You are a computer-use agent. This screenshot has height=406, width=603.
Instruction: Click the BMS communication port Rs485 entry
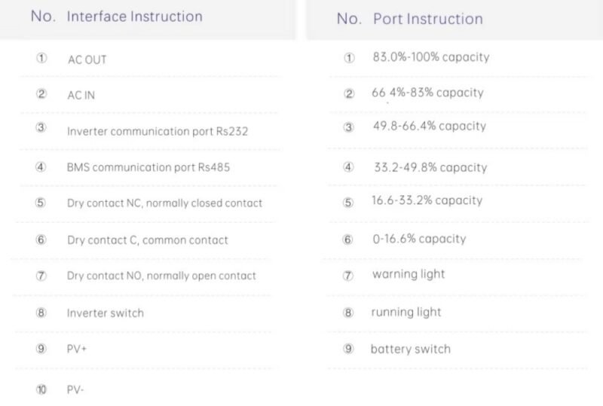[x=148, y=166]
